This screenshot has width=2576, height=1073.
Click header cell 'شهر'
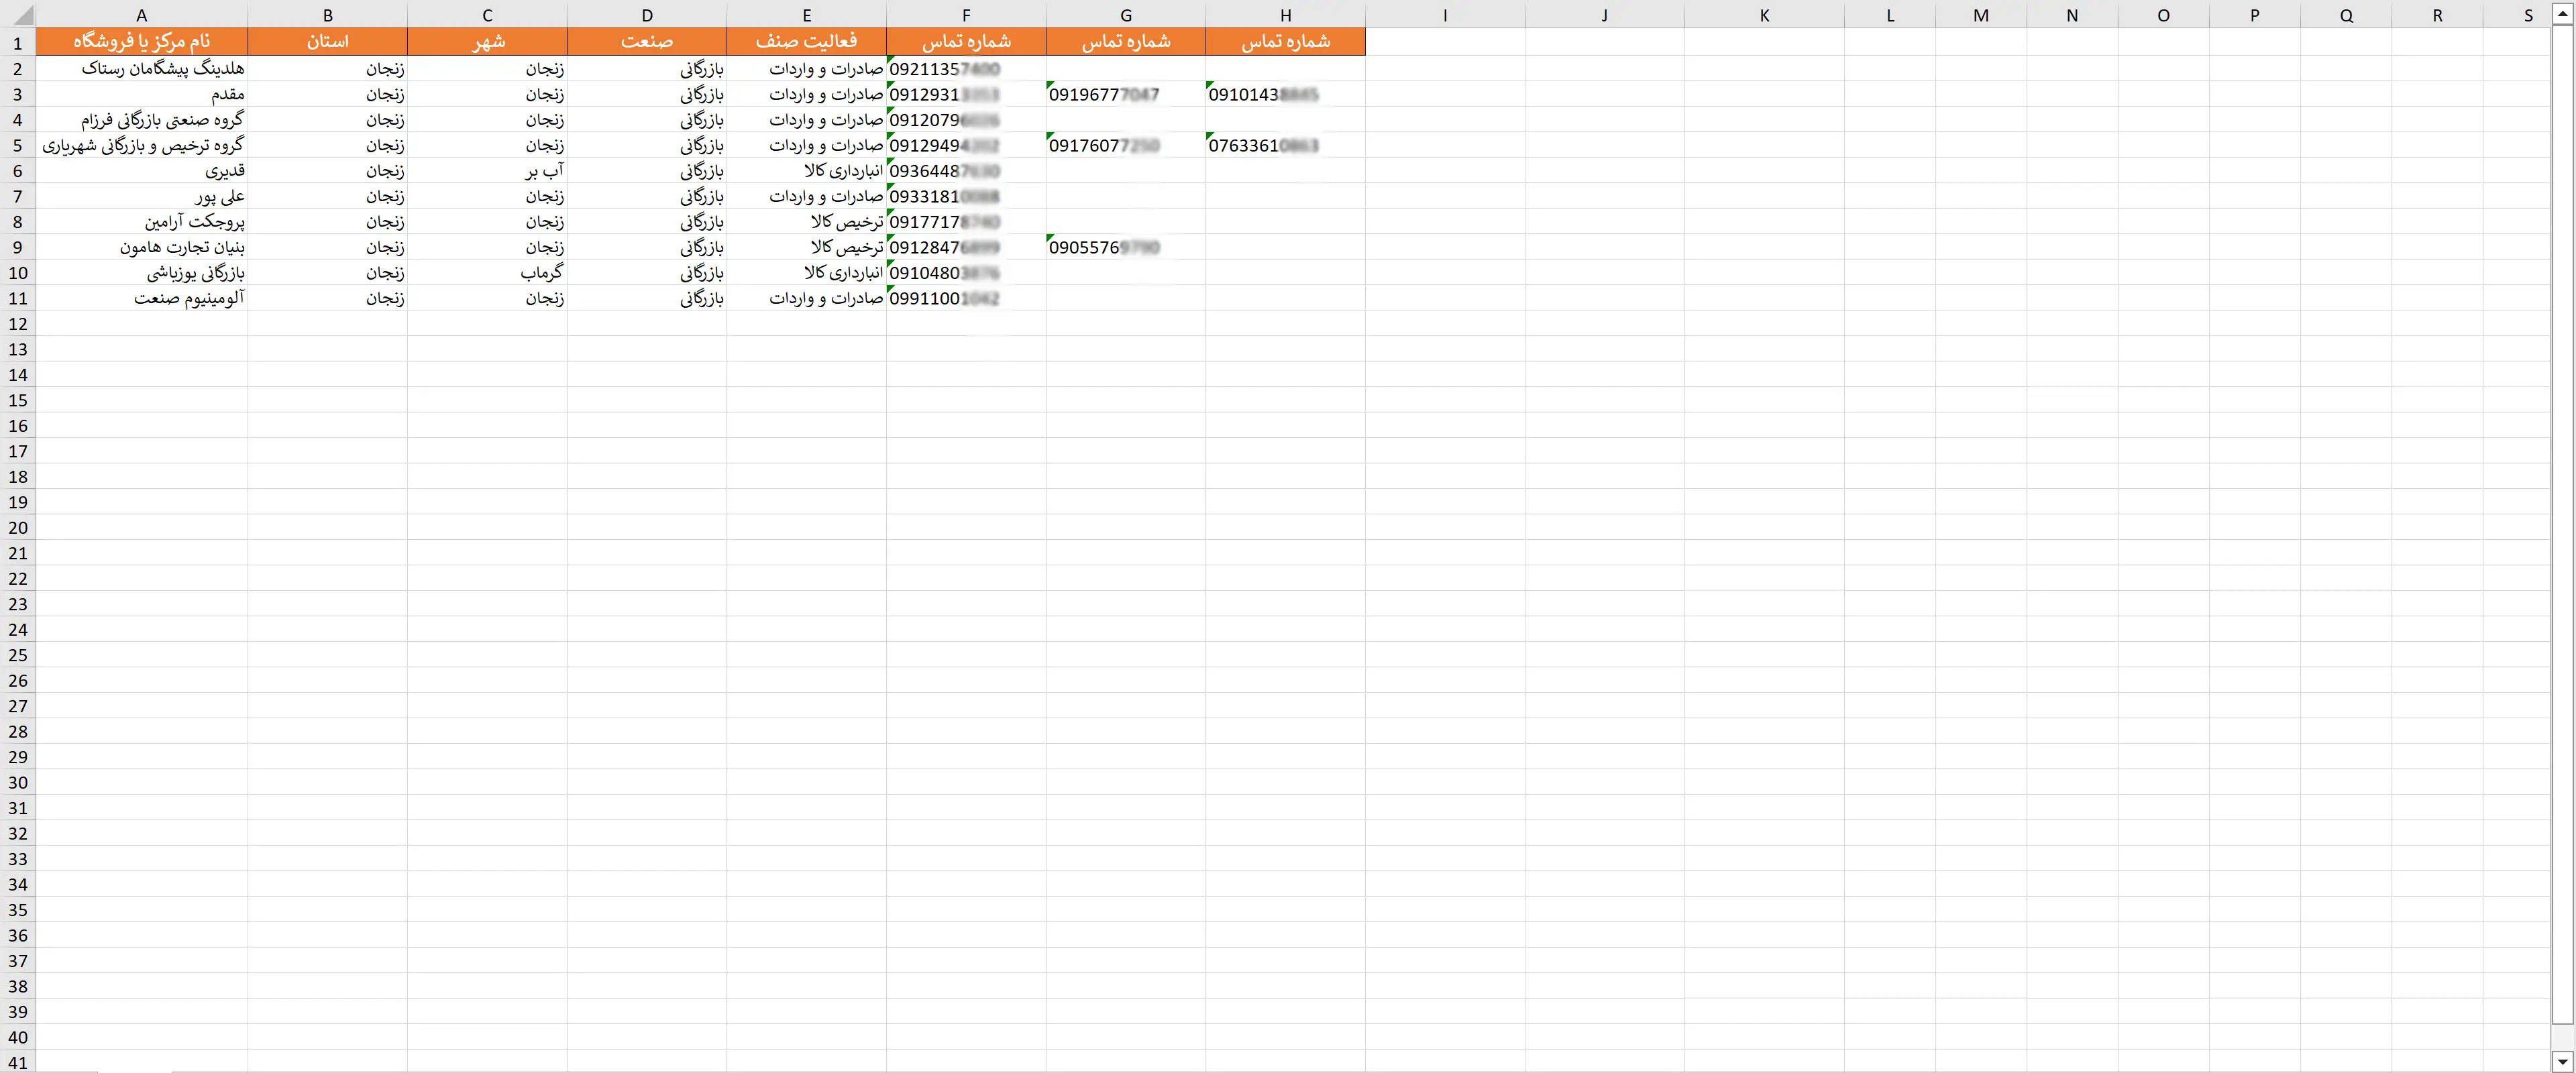coord(487,41)
